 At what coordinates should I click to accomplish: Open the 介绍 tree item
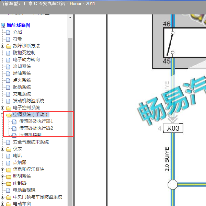point(18,32)
